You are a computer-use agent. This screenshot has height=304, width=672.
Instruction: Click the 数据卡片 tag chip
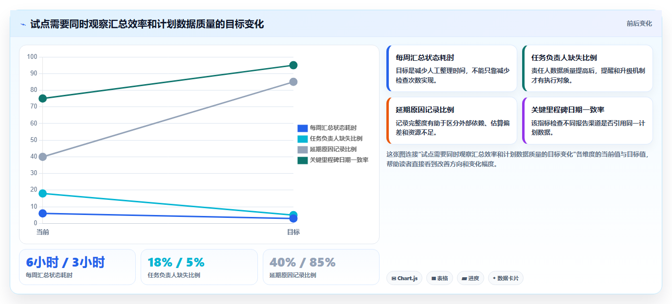pyautogui.click(x=506, y=278)
